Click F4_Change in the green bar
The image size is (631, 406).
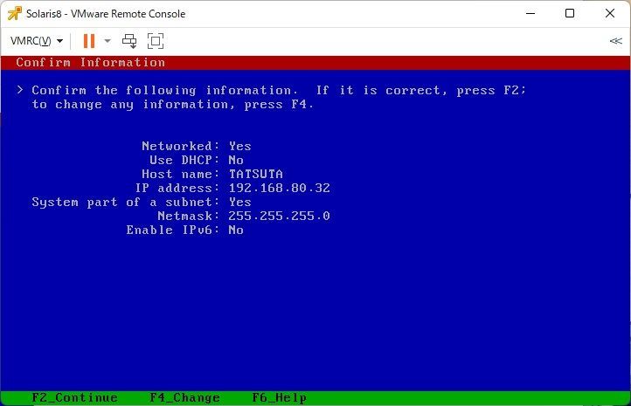point(184,397)
